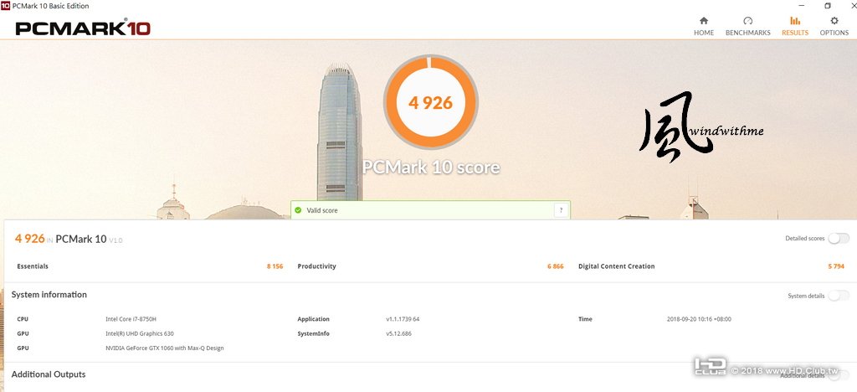Restore down the PCMark window
857x392 pixels.
point(828,6)
